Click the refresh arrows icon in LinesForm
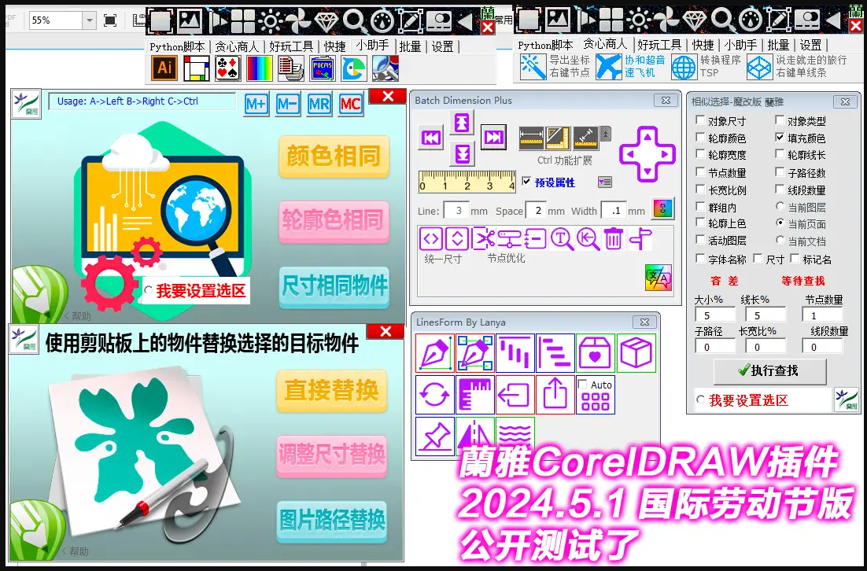 tap(434, 395)
